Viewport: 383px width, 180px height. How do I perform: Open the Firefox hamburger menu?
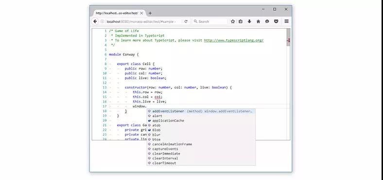286,21
